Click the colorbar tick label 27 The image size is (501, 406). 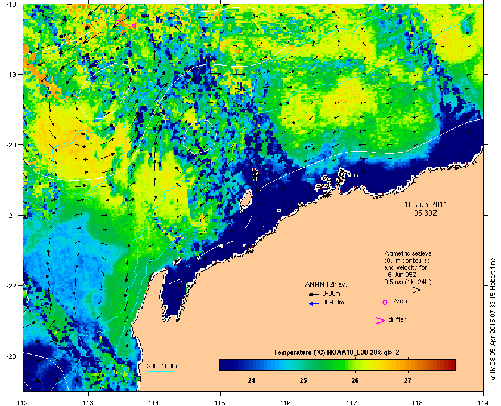[407, 380]
